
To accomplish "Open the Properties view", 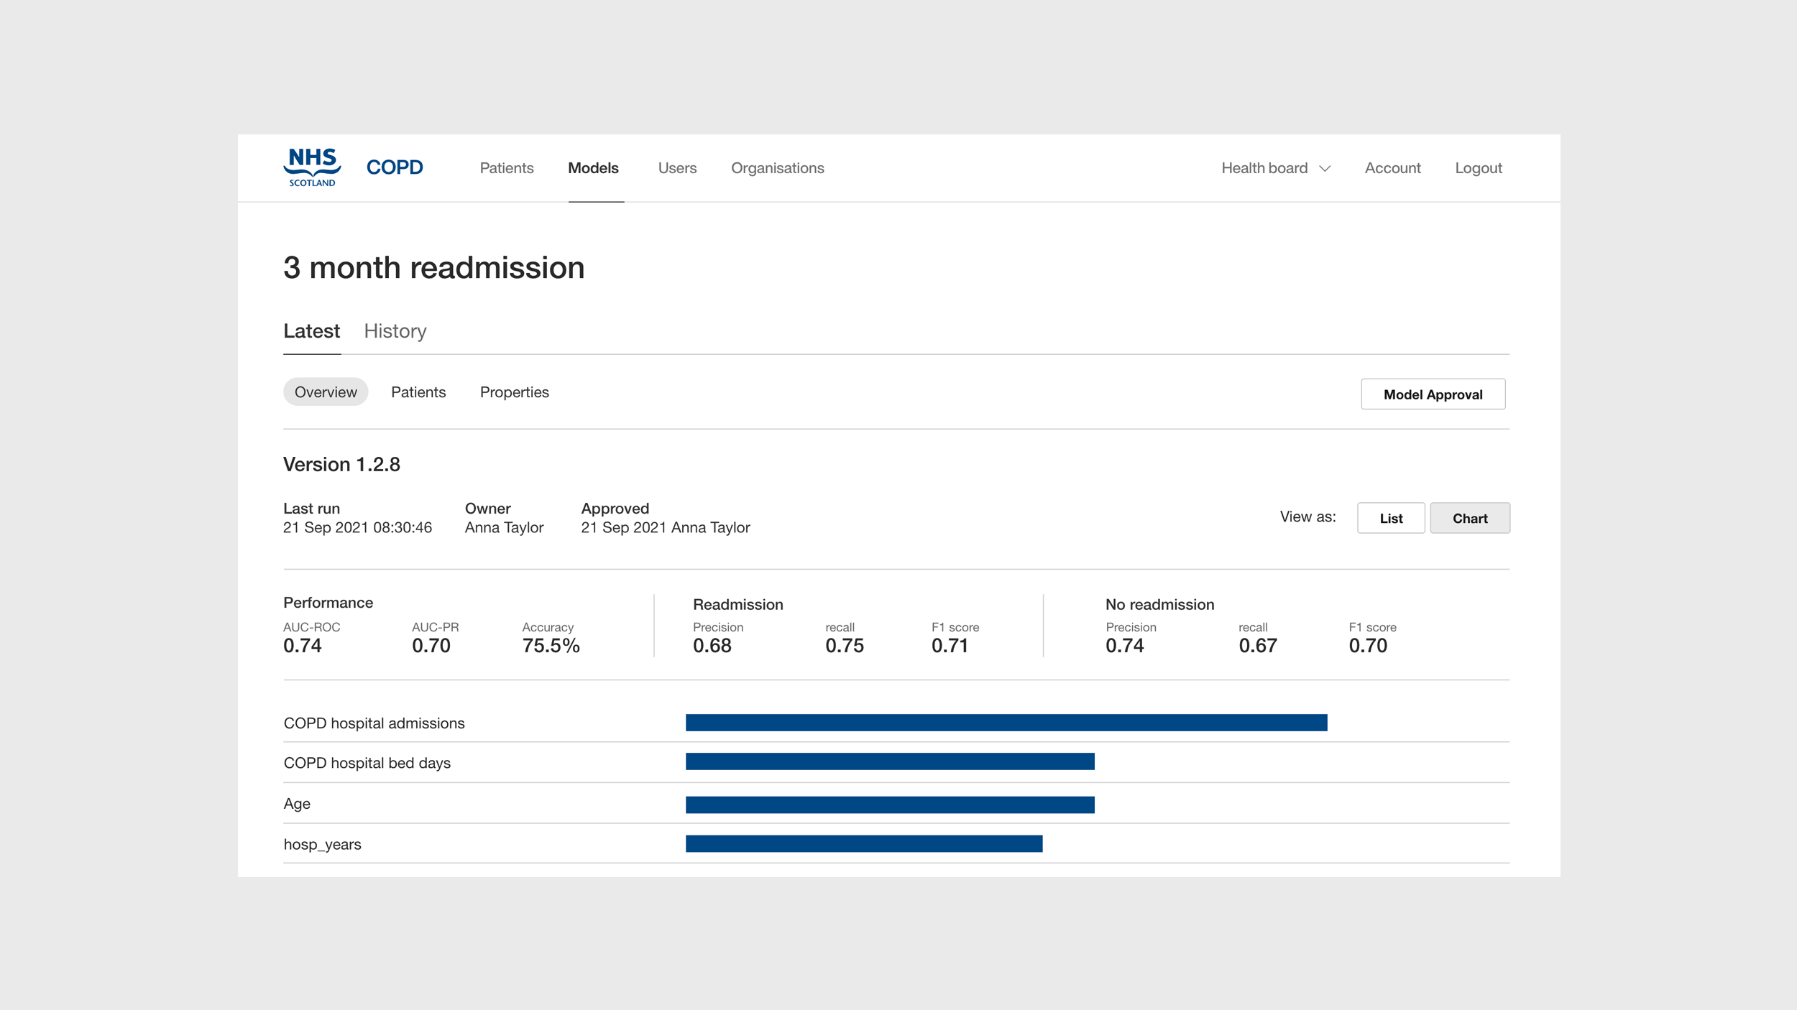I will (514, 392).
